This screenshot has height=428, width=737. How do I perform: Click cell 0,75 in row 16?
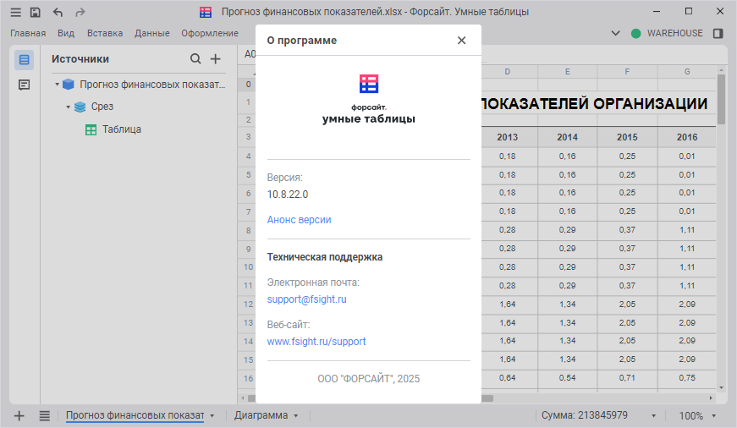coord(687,378)
